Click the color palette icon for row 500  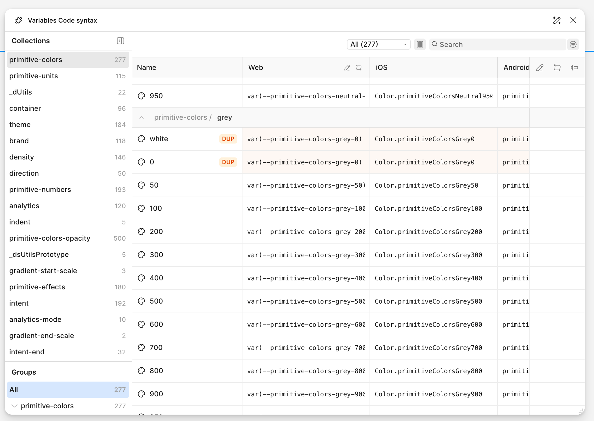pyautogui.click(x=141, y=301)
